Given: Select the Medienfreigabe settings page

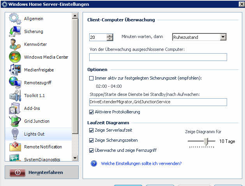Looking at the screenshot, I should point(39,70).
